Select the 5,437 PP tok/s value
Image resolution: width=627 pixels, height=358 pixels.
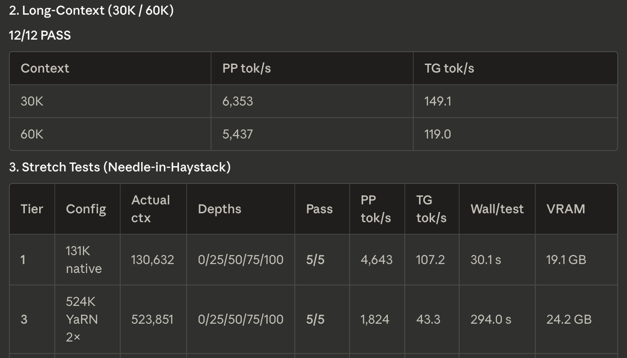coord(238,134)
